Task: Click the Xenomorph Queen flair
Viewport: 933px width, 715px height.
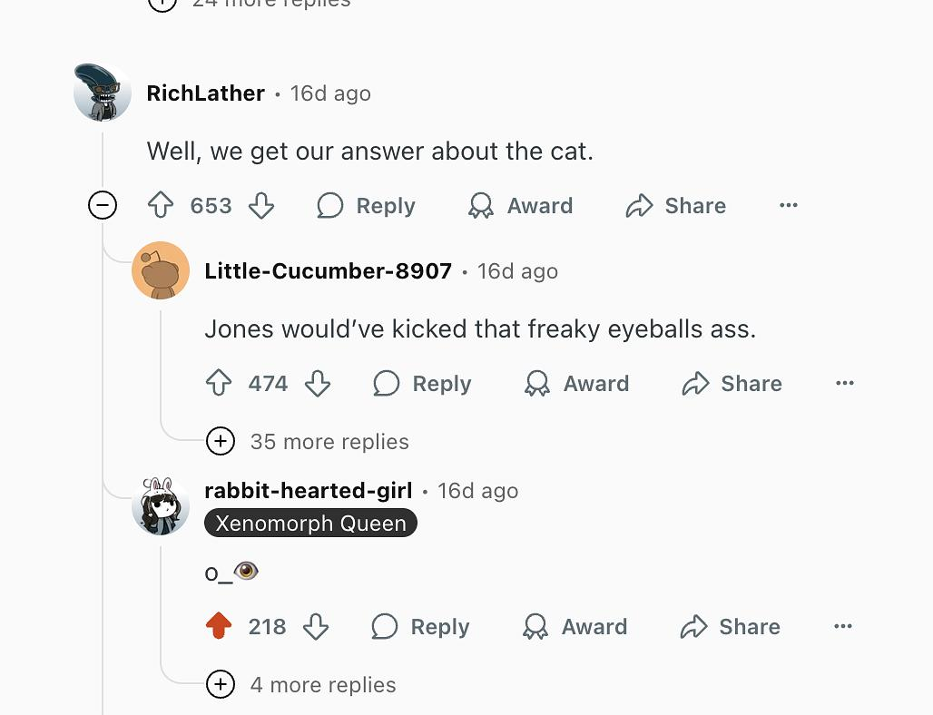Action: coord(310,524)
